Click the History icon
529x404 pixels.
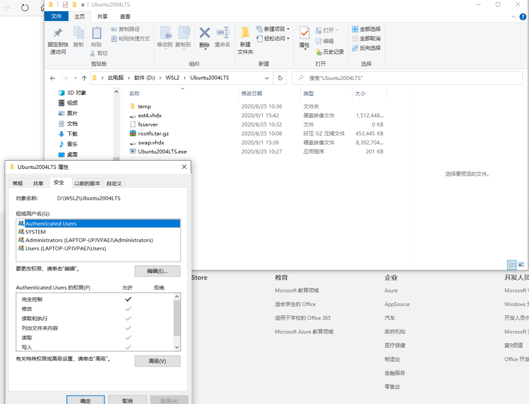click(x=330, y=52)
